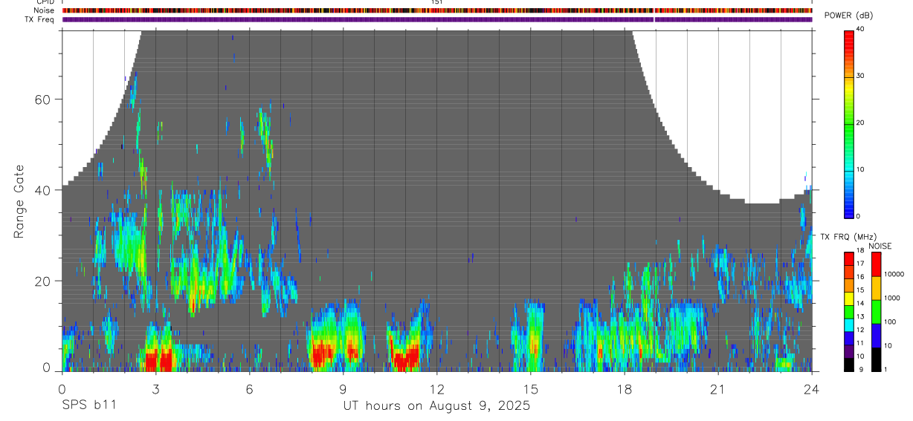913x421 pixels.
Task: Click the Range Gate tick label 60
Action: (x=43, y=99)
